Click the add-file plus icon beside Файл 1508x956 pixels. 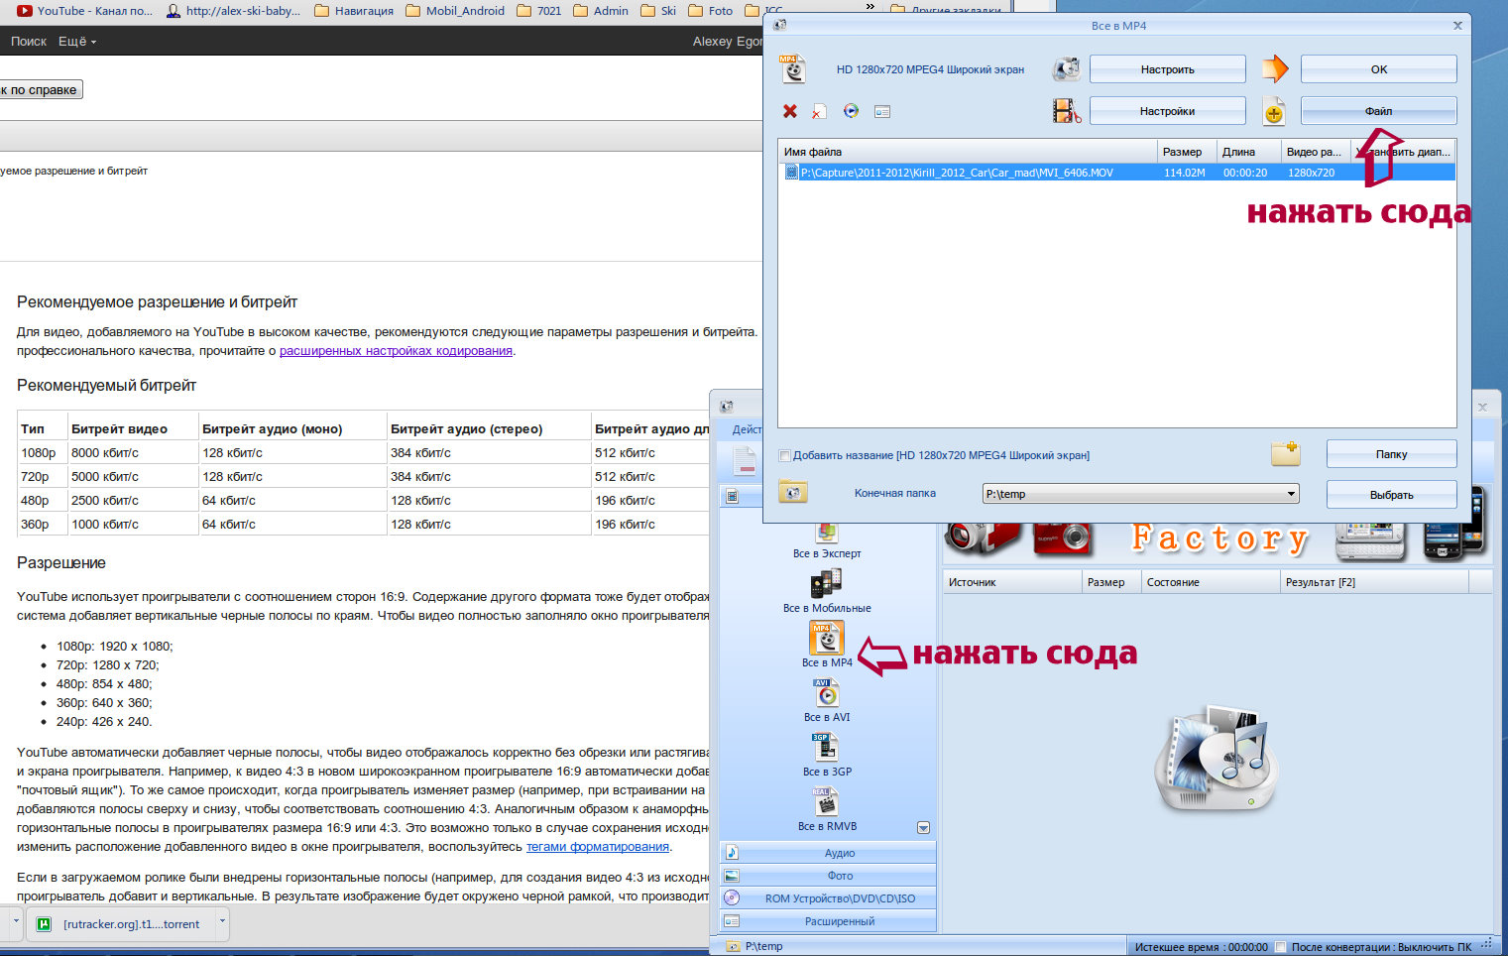pos(1274,111)
